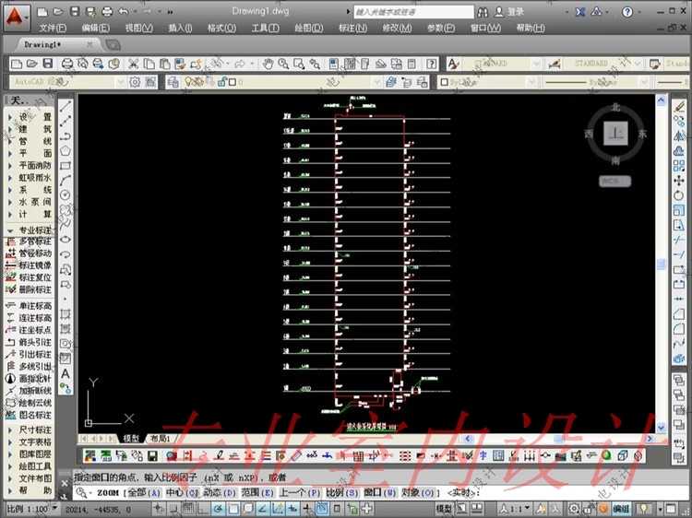Choose the 全部(A) zoom option
Screen dimensions: 692x518
[x=143, y=492]
